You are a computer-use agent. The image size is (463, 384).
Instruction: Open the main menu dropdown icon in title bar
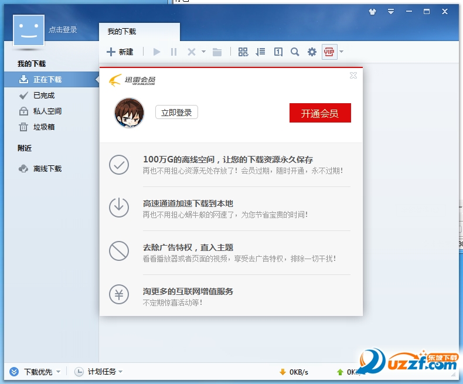391,12
